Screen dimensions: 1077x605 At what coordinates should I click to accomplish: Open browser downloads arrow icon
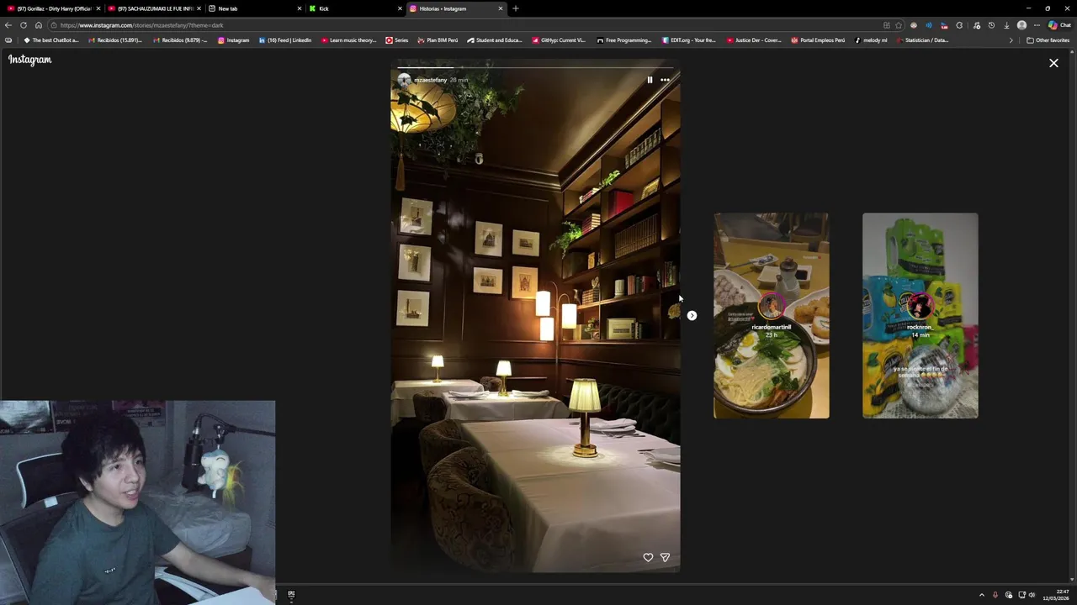point(1006,25)
